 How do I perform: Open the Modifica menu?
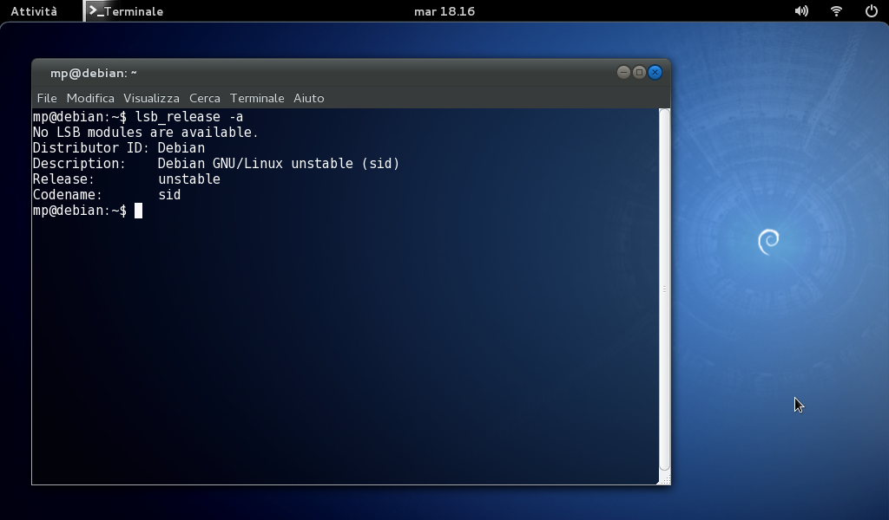90,98
